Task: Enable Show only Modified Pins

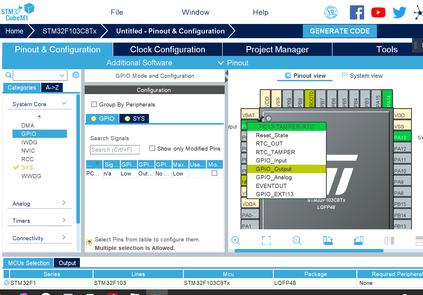Action: click(152, 148)
